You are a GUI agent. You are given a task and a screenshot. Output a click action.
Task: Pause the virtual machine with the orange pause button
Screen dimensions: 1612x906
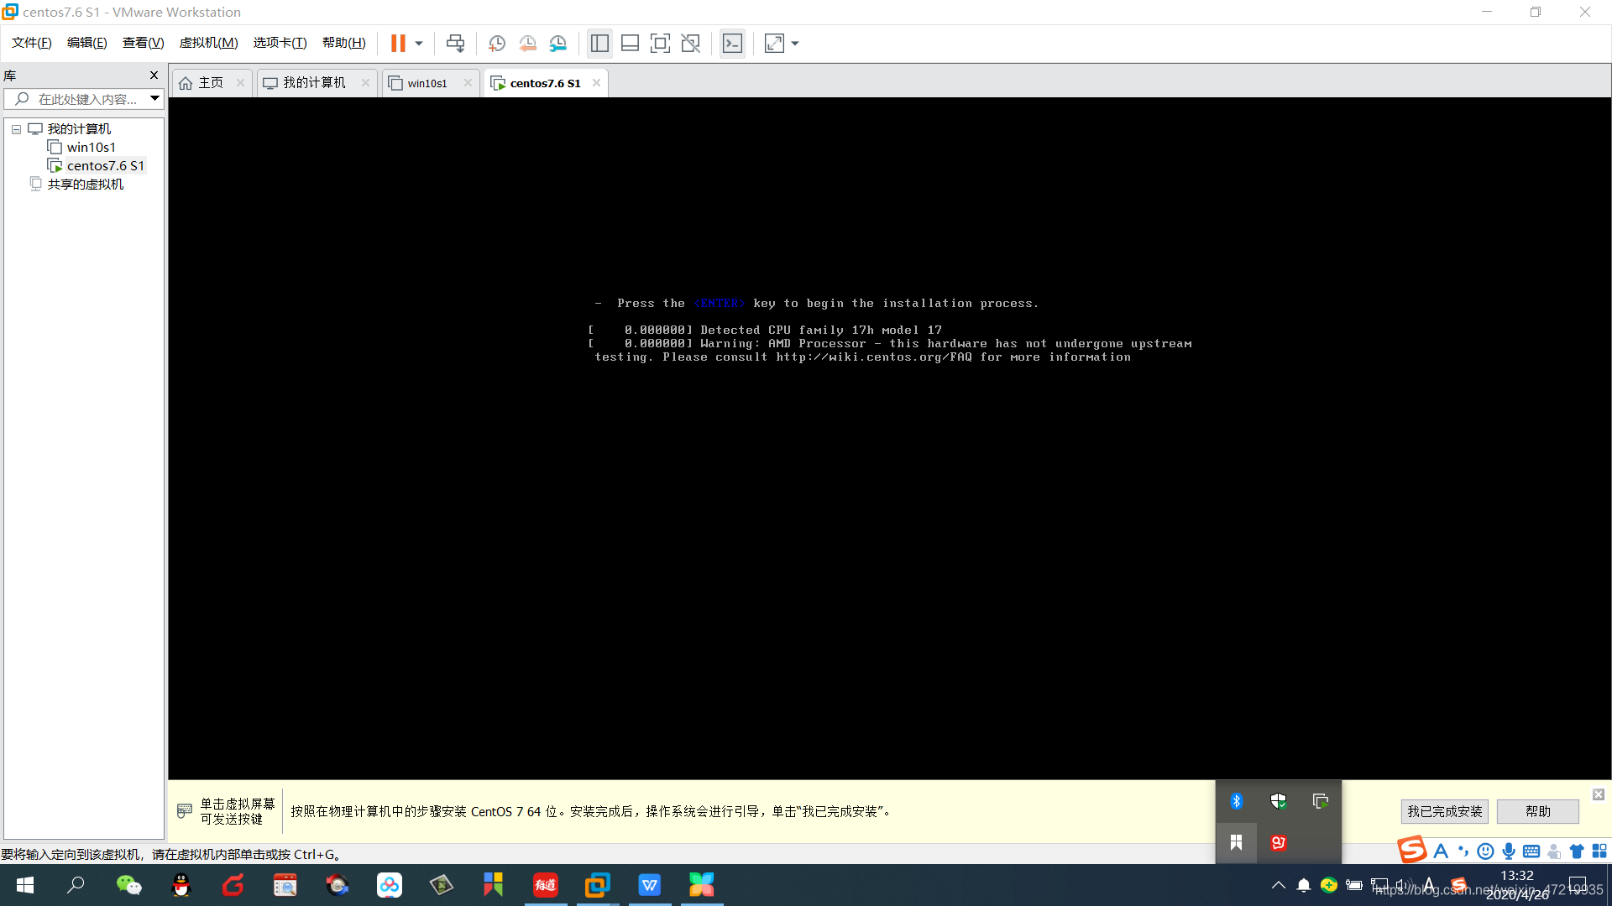[398, 43]
